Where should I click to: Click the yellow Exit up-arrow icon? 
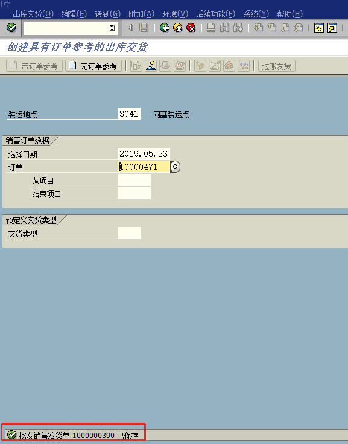(x=178, y=28)
